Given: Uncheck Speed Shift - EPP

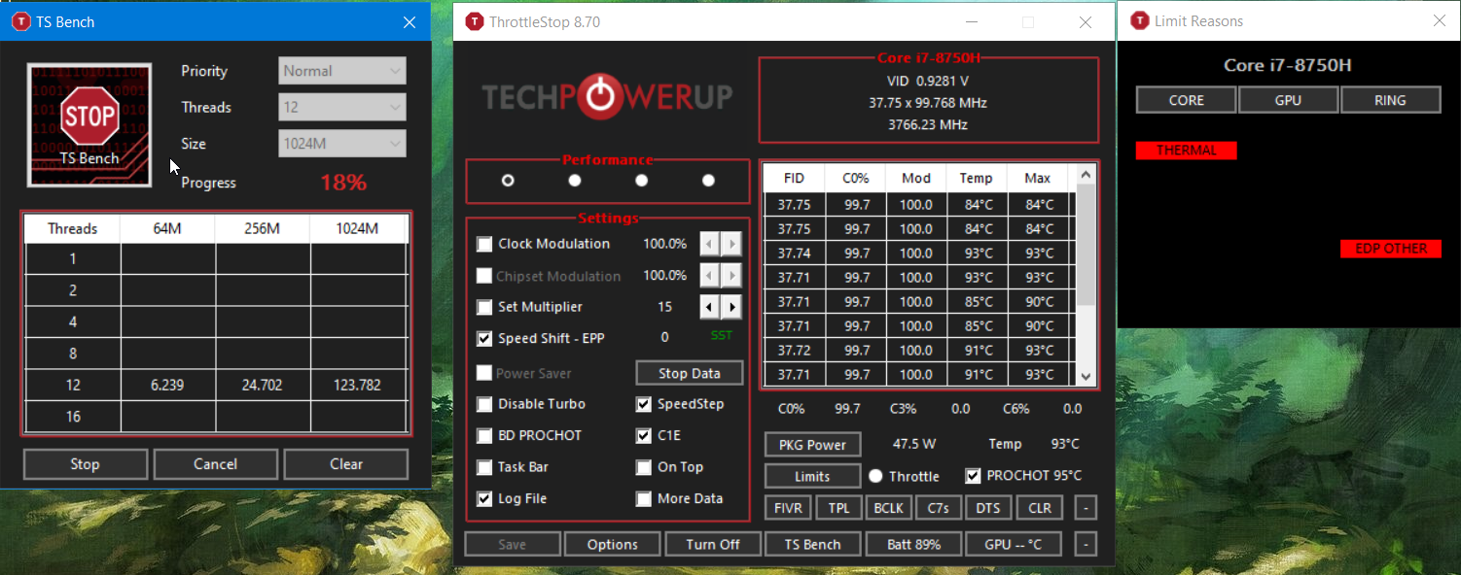Looking at the screenshot, I should 484,339.
